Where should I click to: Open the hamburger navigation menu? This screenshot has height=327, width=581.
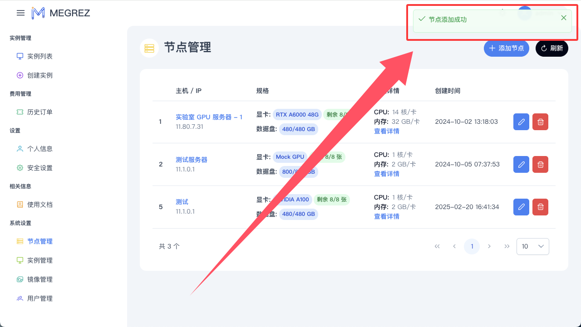coord(20,13)
